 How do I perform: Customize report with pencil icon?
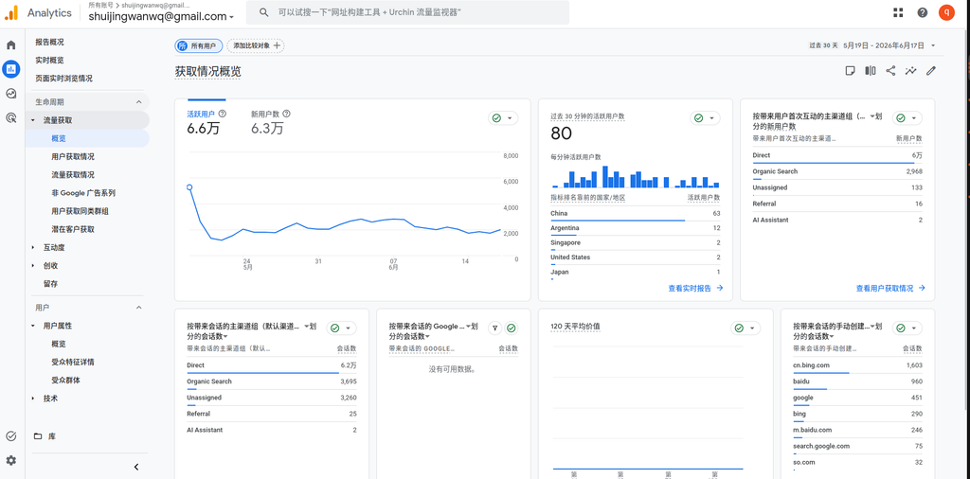coord(931,71)
